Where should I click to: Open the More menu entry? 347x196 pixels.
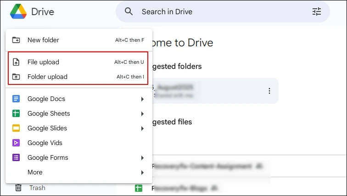pyautogui.click(x=79, y=172)
